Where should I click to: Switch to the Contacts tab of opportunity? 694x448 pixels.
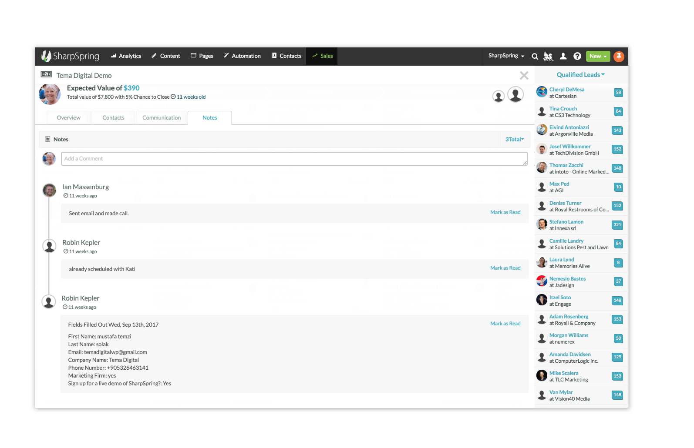(113, 118)
